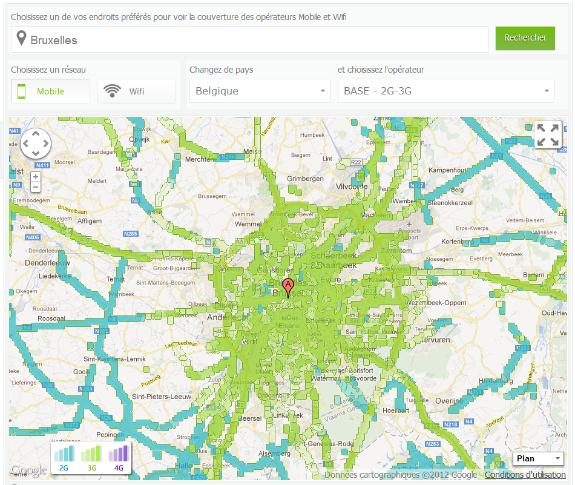Open the Plan map type dropdown
Image resolution: width=575 pixels, height=485 pixels.
click(x=538, y=458)
